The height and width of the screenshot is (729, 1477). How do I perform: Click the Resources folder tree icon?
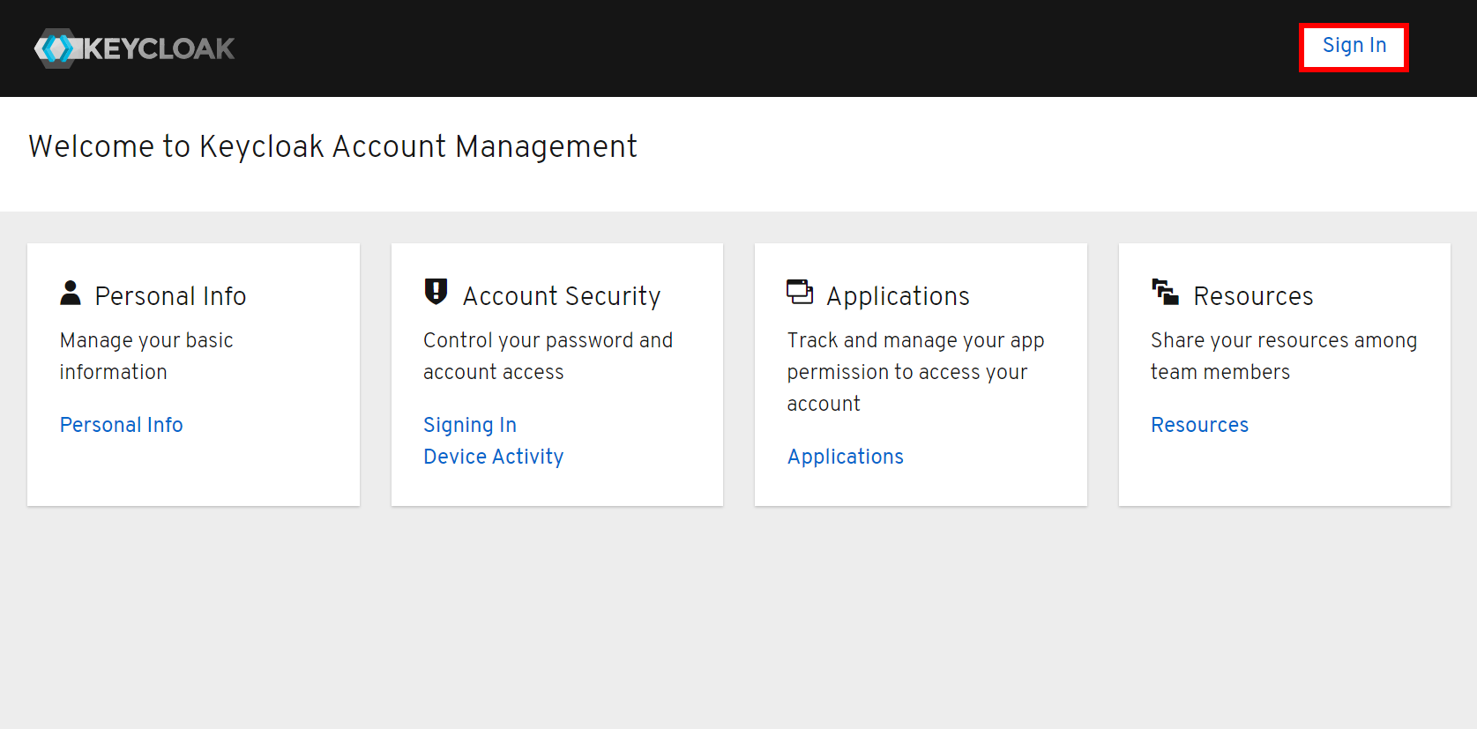[x=1165, y=292]
